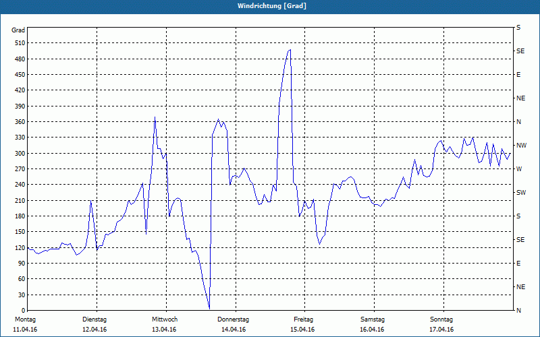Choose the 'Sonntag' day label

[x=441, y=319]
